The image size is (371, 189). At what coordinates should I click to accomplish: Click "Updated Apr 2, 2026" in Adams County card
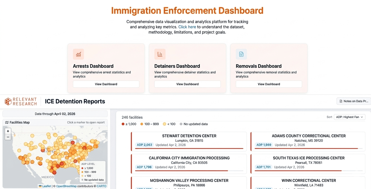290,145
